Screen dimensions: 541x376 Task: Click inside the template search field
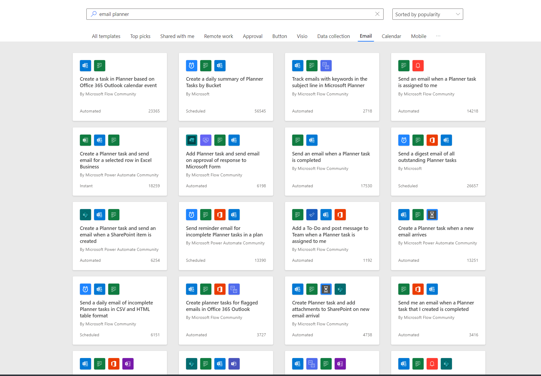pyautogui.click(x=235, y=14)
